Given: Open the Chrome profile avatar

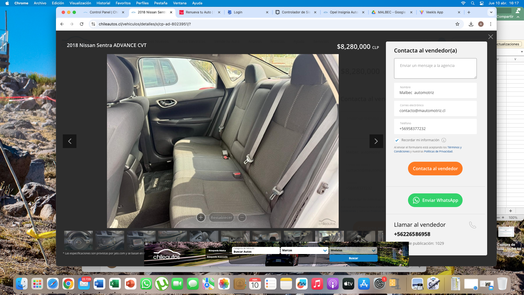Looking at the screenshot, I should point(481,24).
